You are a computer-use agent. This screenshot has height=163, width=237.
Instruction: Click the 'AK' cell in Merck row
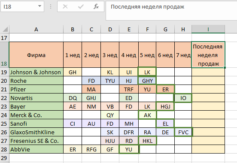pyautogui.click(x=147, y=115)
